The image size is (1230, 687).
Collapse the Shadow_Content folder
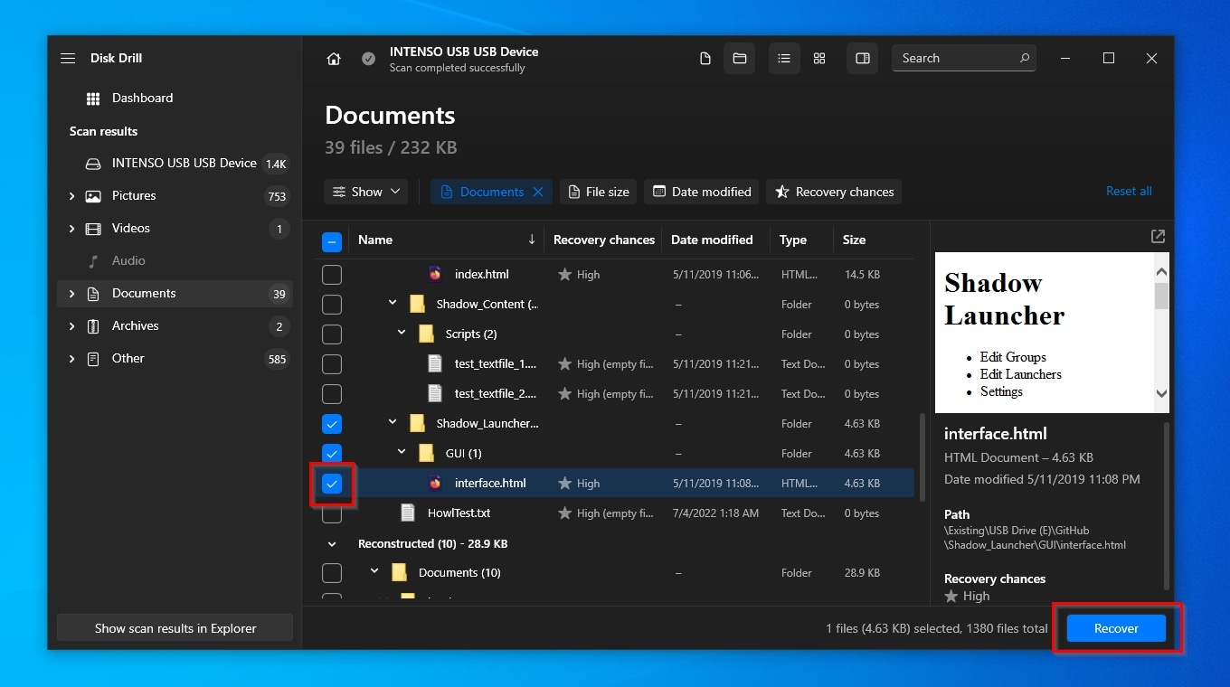(393, 303)
